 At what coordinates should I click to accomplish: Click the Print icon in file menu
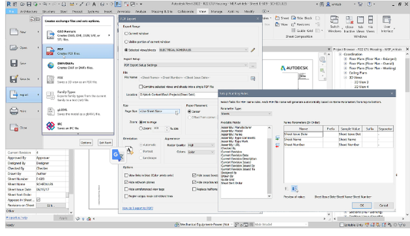[x=14, y=111]
